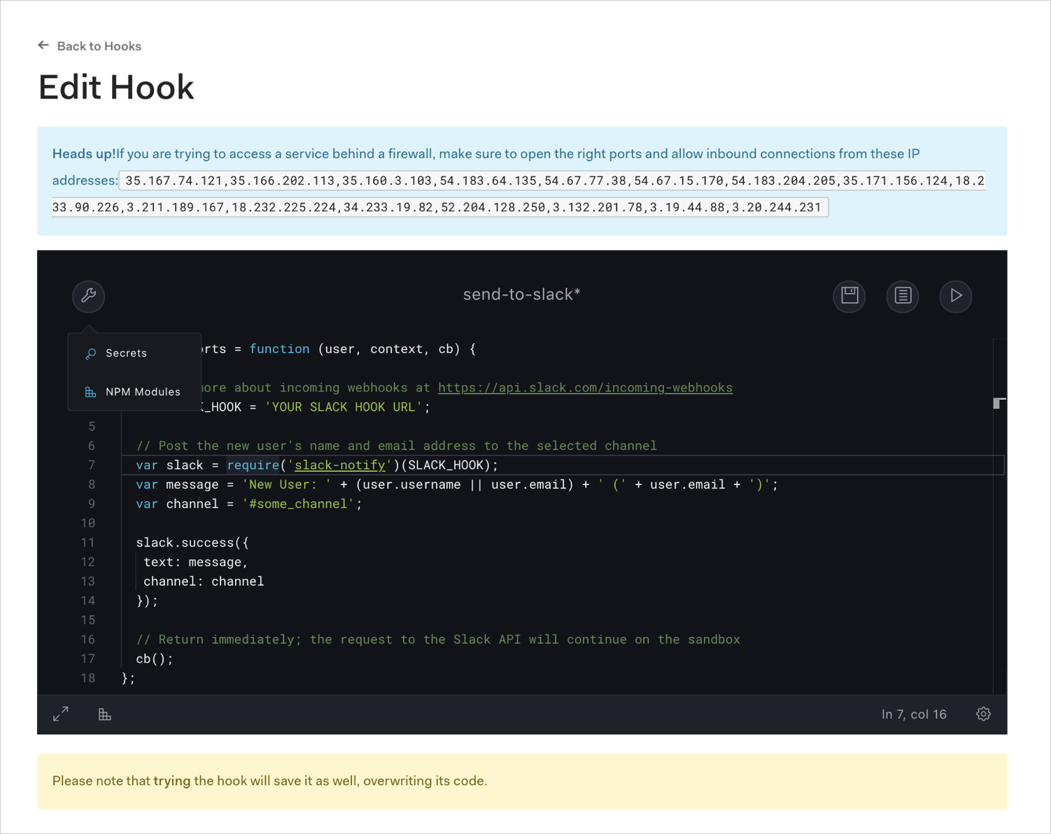
Task: Open the logs panel icon
Action: tap(902, 296)
